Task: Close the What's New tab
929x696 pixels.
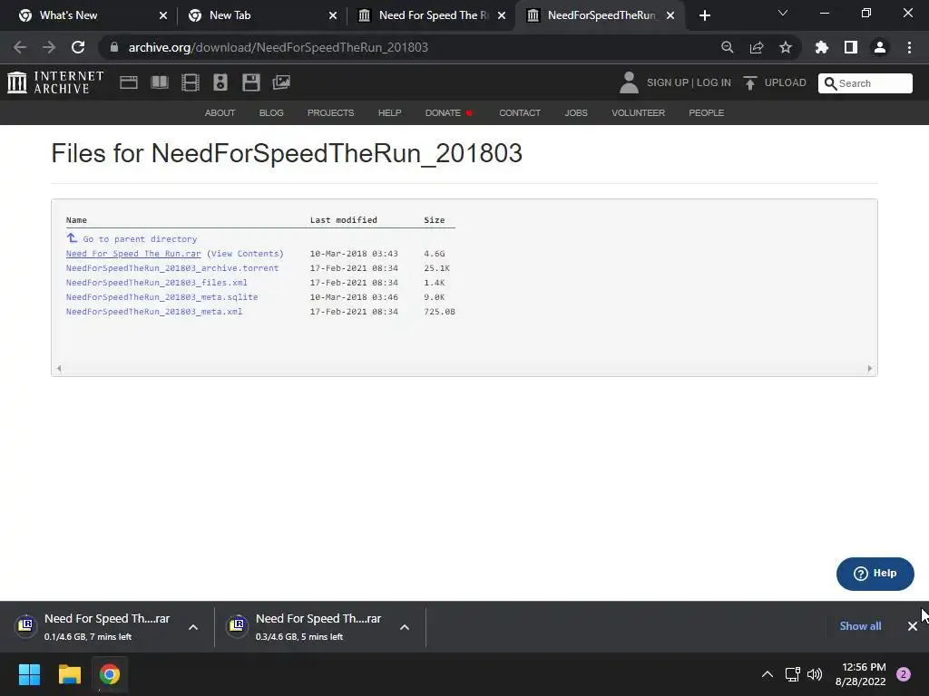Action: click(x=163, y=16)
